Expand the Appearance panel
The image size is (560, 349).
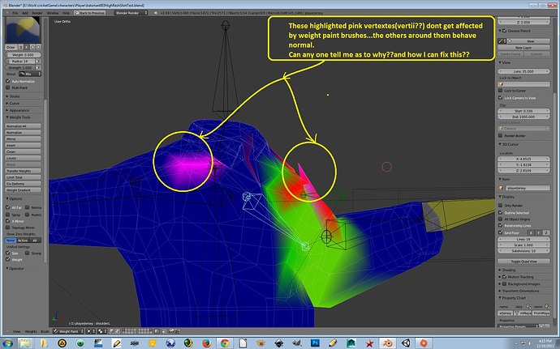17,110
